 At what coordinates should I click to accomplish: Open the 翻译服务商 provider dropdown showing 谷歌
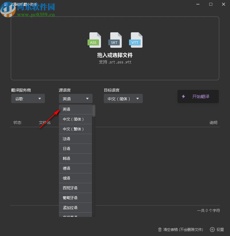[x=28, y=98]
